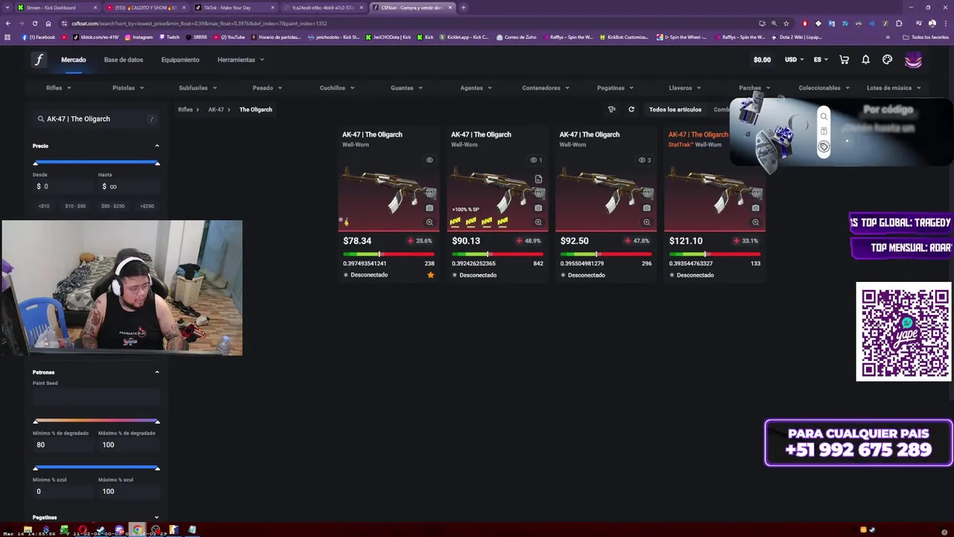Click the camera icon on $92.50 listing
The image size is (954, 537).
tap(646, 208)
